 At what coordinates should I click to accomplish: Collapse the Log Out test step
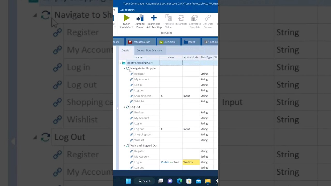[124, 107]
